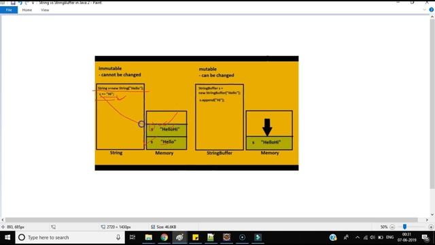The image size is (435, 245).
Task: Click the Undo arrow in title bar
Action: point(20,3)
